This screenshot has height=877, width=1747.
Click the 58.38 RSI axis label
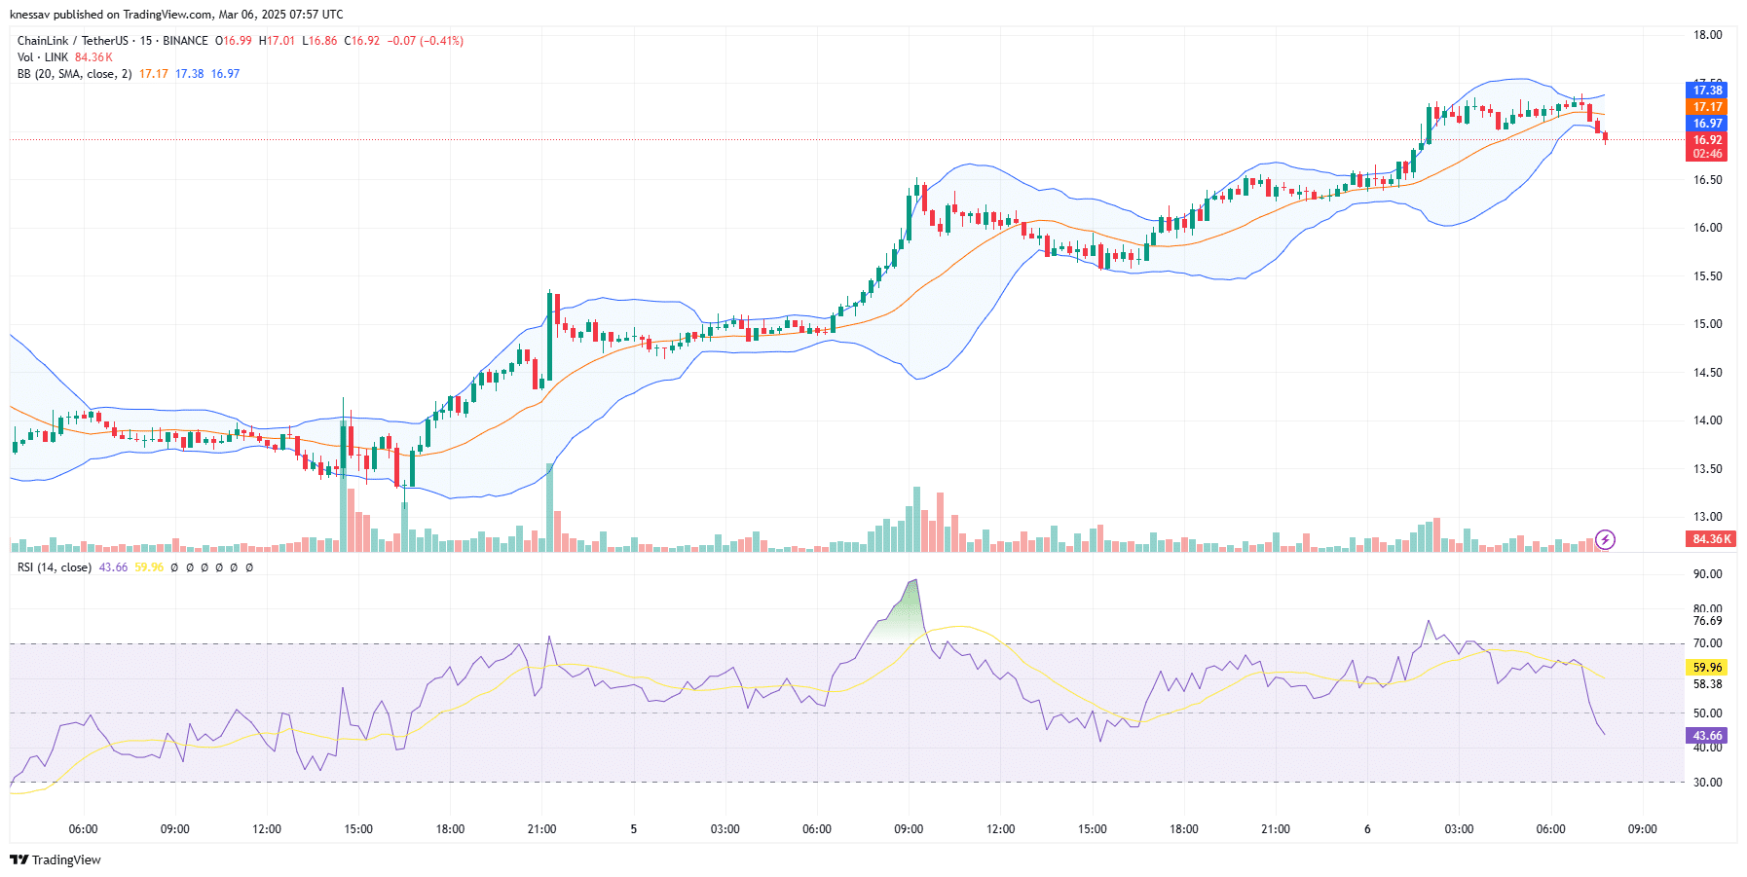click(x=1707, y=684)
